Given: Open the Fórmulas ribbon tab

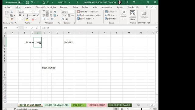Looking at the screenshot, I should pos(64,7).
